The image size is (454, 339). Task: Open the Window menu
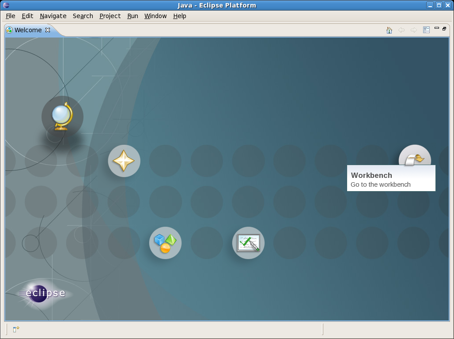tap(155, 16)
